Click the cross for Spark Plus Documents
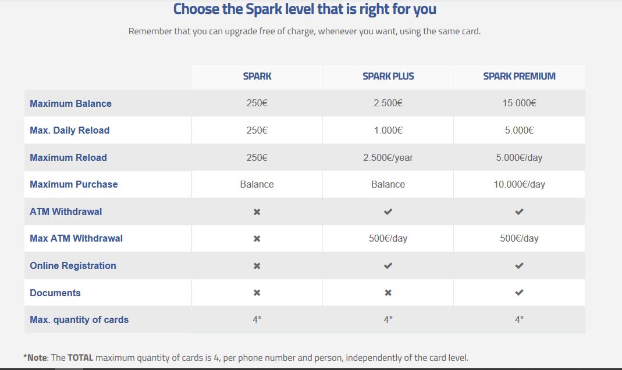The height and width of the screenshot is (370, 622). tap(388, 292)
